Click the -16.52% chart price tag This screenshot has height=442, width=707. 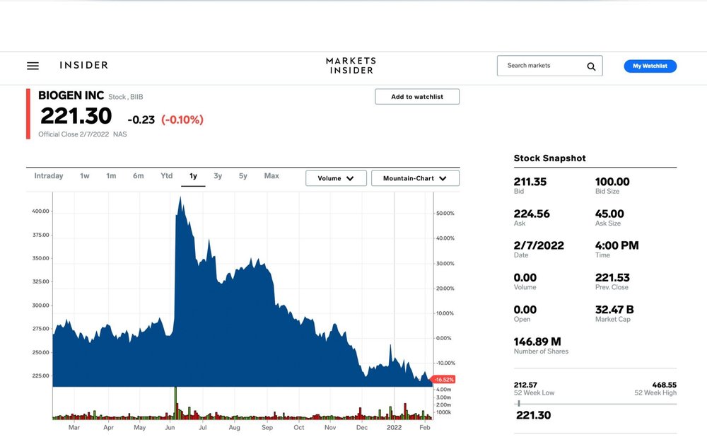point(444,379)
